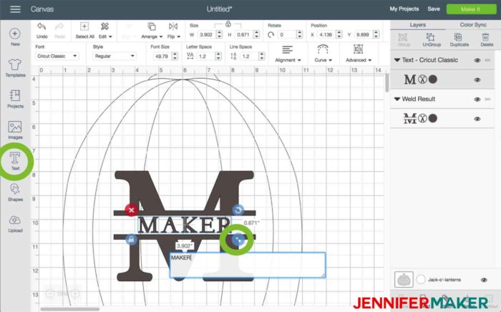Click the Rotate value field

(286, 34)
